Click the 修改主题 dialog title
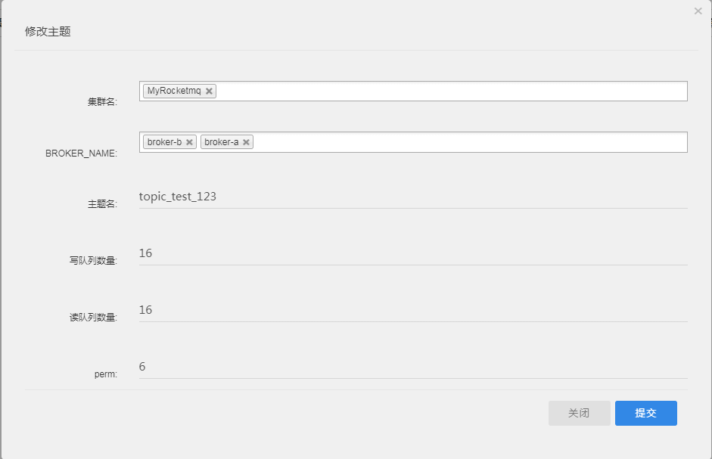Screen dimensions: 712x459 [x=48, y=32]
